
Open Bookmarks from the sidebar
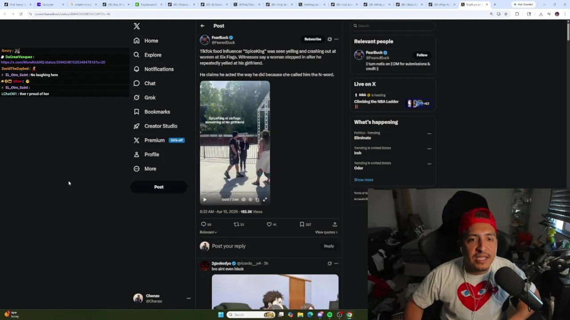point(152,112)
